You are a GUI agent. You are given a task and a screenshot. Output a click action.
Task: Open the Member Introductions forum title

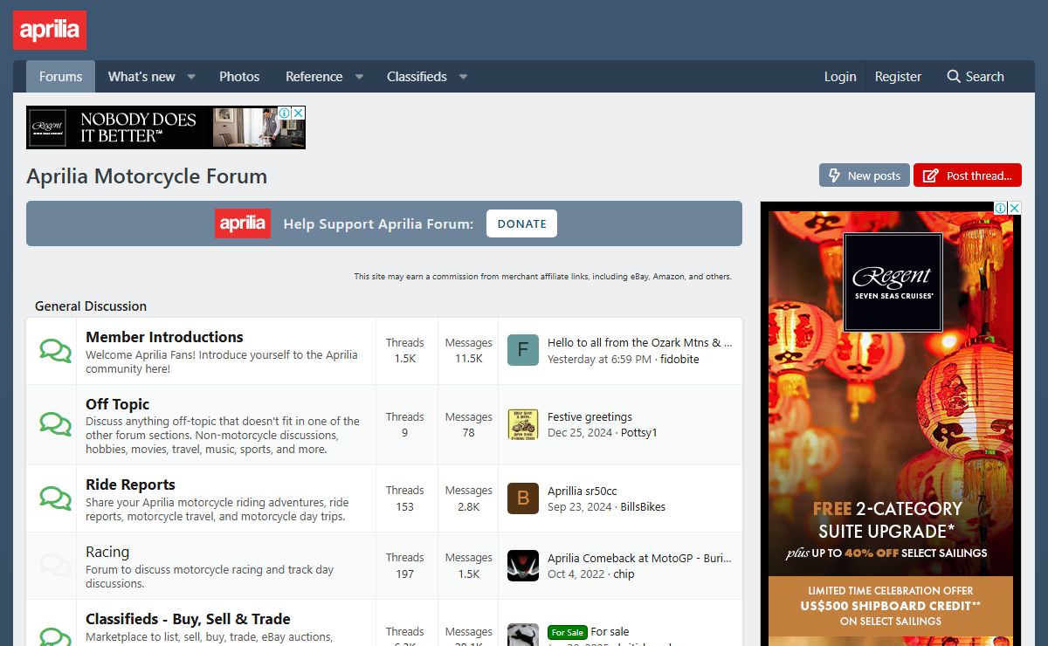click(164, 337)
